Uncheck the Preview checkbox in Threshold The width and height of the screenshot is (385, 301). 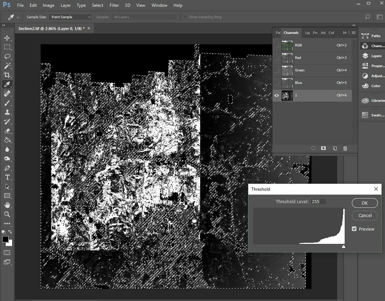354,229
